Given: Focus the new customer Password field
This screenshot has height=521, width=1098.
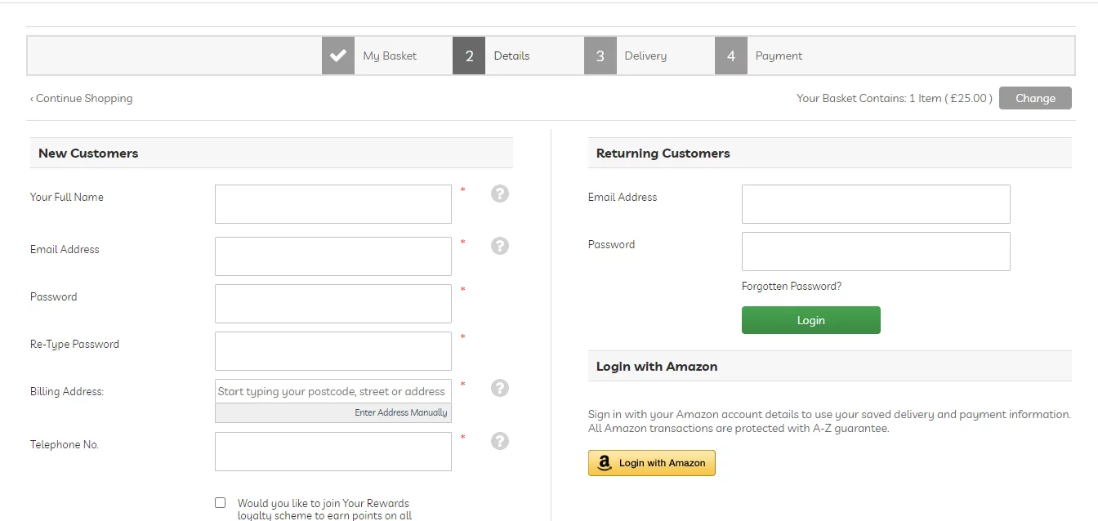Looking at the screenshot, I should click(333, 304).
